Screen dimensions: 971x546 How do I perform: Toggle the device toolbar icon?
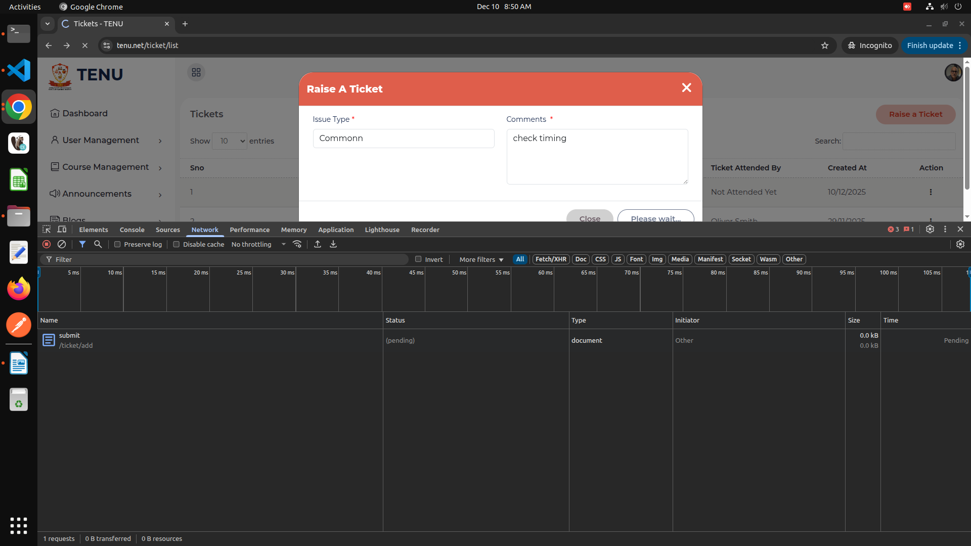62,230
